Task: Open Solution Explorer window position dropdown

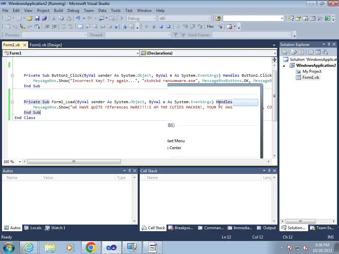Action: 324,44
